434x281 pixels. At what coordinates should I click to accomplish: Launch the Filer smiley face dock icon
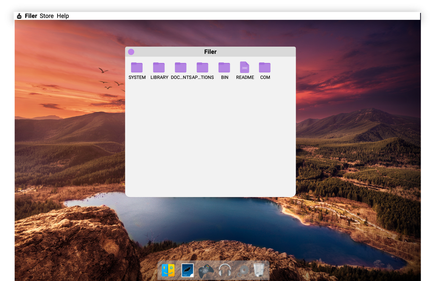tap(168, 270)
